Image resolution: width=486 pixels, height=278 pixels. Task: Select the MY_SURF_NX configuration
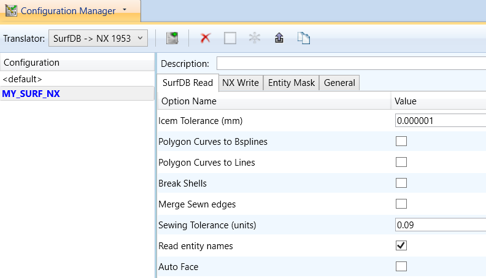click(x=77, y=94)
